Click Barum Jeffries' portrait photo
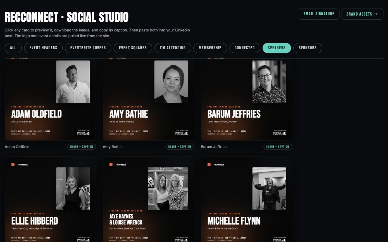The height and width of the screenshot is (242, 388). click(x=269, y=82)
